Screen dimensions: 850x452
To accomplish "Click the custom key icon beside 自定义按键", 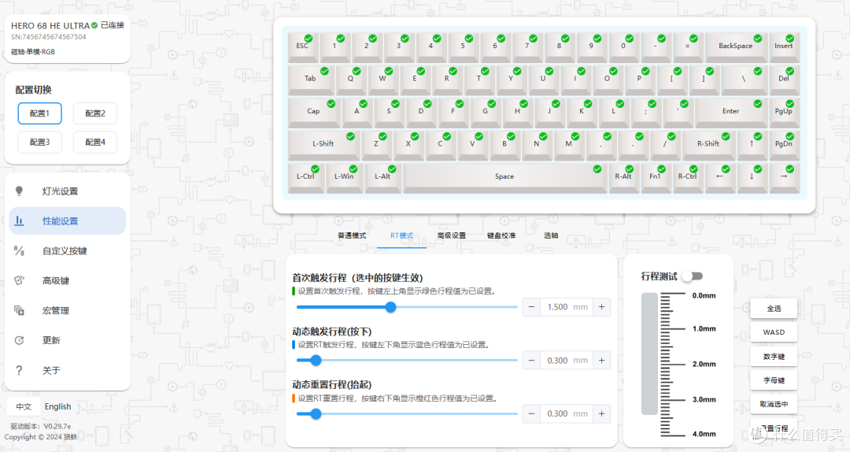I will (19, 250).
